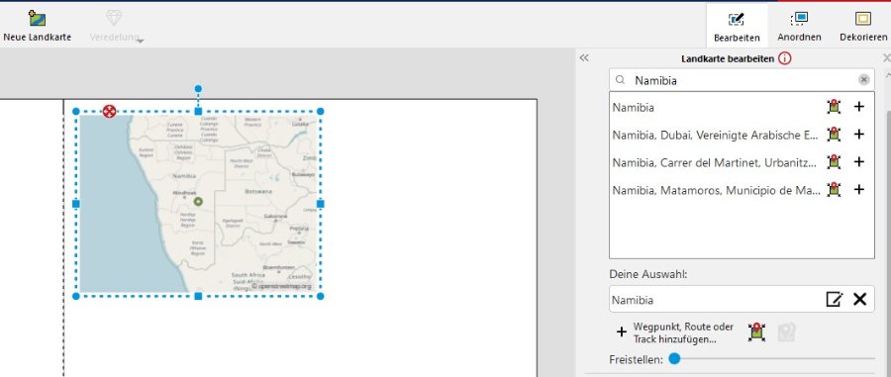Add Namibia, Dubai result with plus icon
The width and height of the screenshot is (891, 377).
click(859, 134)
